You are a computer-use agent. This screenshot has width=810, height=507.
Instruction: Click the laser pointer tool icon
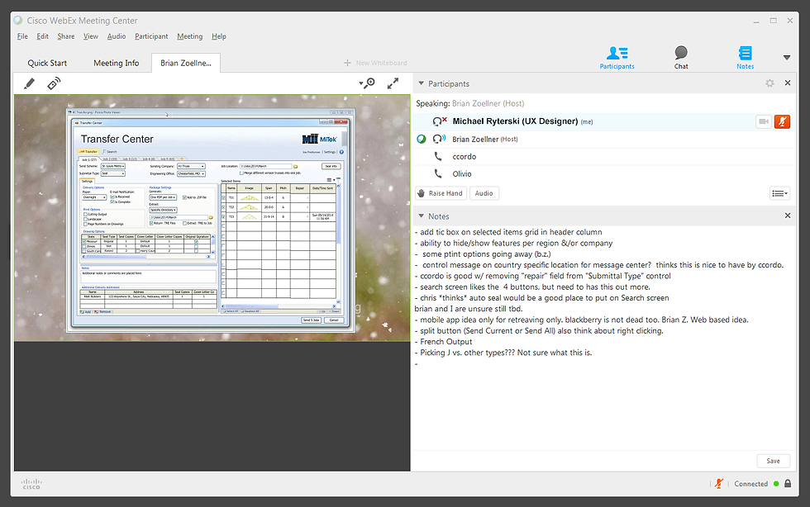coord(54,83)
